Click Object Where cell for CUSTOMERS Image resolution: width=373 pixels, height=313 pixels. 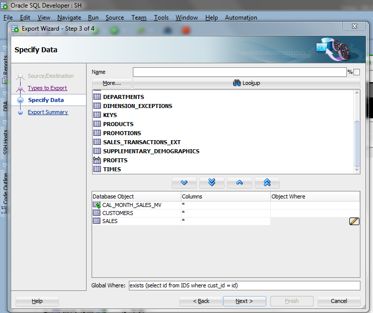point(315,213)
